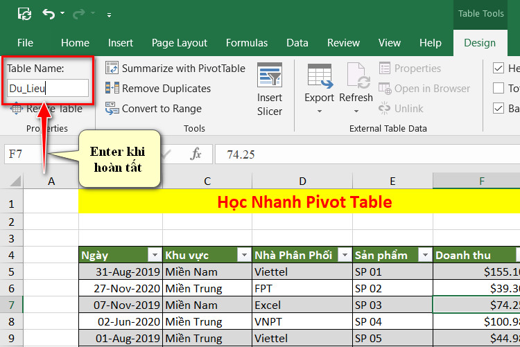Click the title cell Học Nhanh Pivot Table
Image resolution: width=520 pixels, height=347 pixels.
[x=299, y=202]
